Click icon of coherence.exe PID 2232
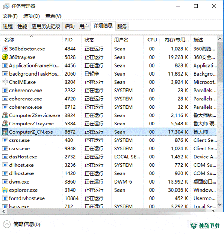Viewport: 224px width, 234px height. pyautogui.click(x=5, y=90)
